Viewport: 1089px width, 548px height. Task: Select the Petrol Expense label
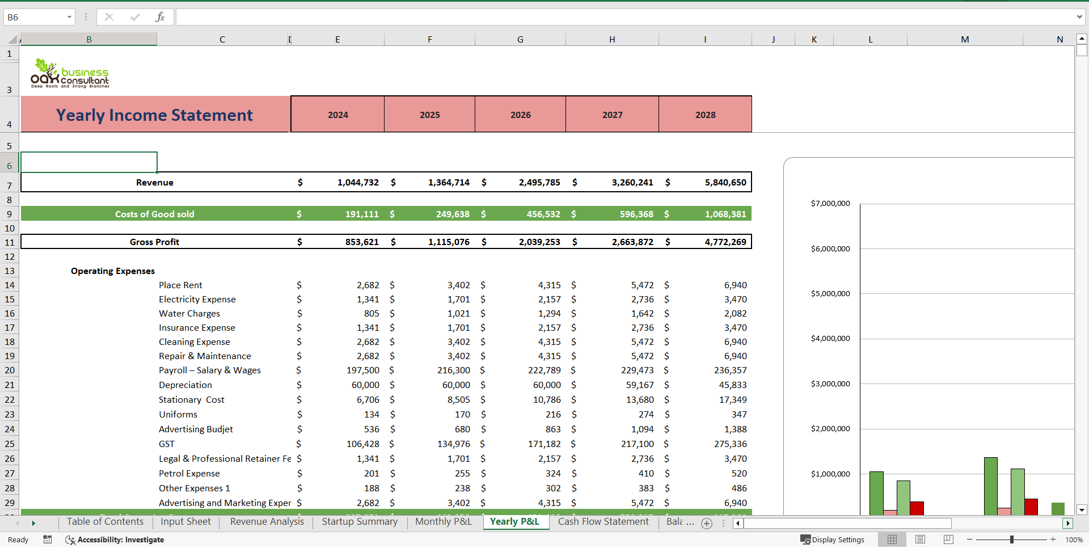point(189,473)
